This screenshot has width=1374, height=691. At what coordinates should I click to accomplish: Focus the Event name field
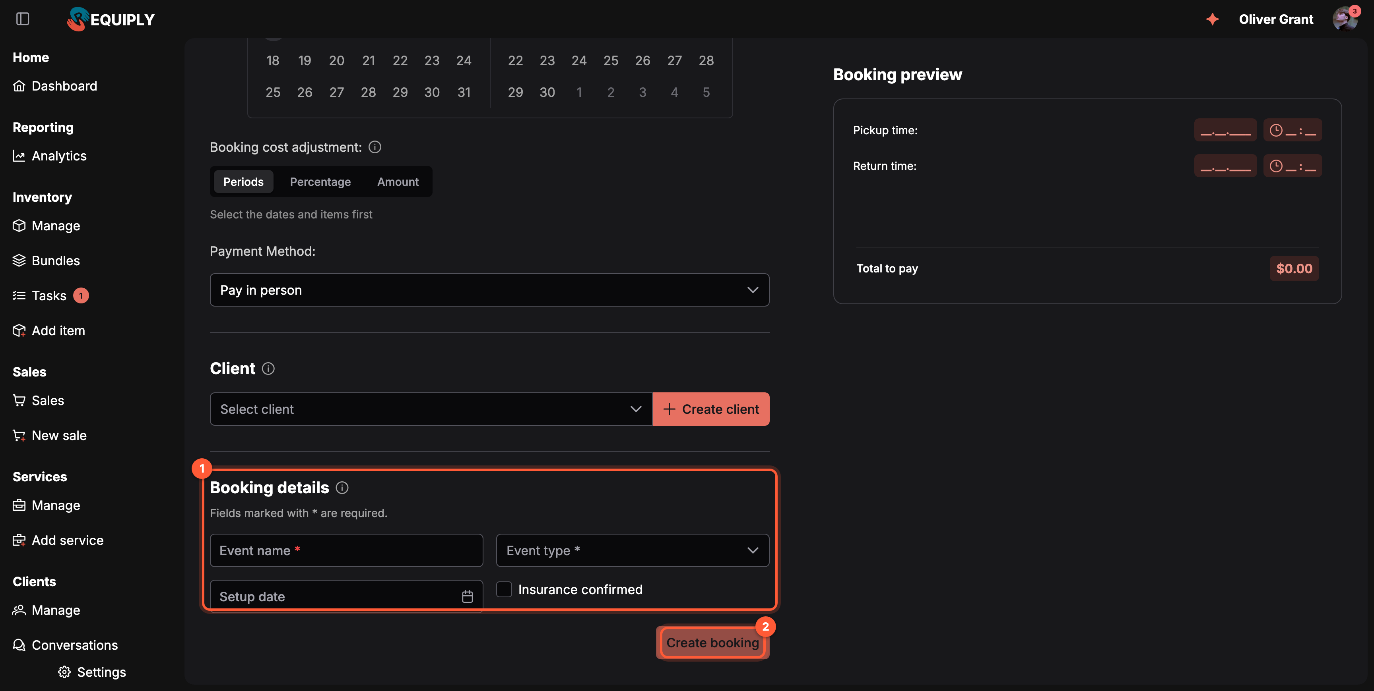[x=347, y=550]
